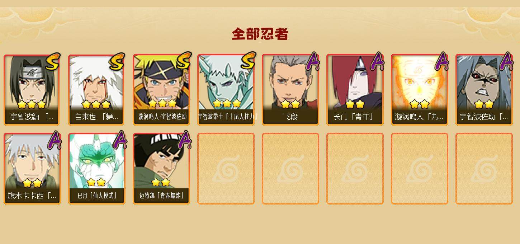520x244 pixels.
Task: Open the 巳月「仙人模式」 card
Action: [97, 169]
